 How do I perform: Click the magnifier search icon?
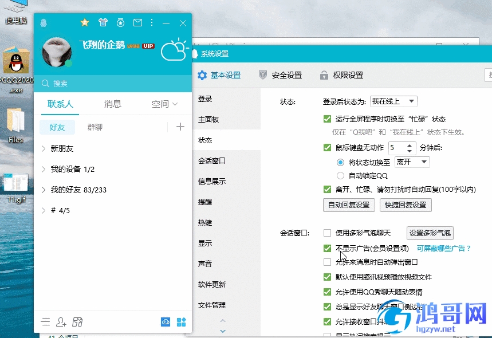45,84
